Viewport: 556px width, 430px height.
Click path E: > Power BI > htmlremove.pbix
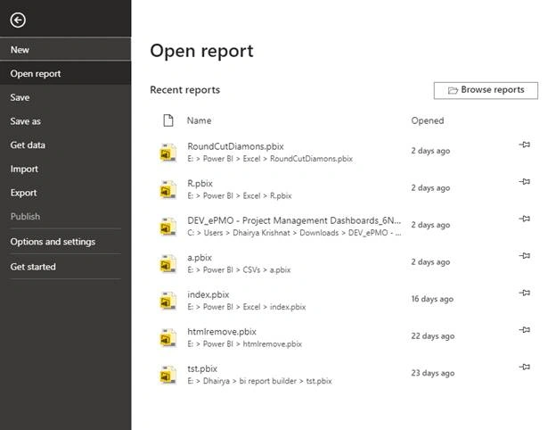point(245,344)
